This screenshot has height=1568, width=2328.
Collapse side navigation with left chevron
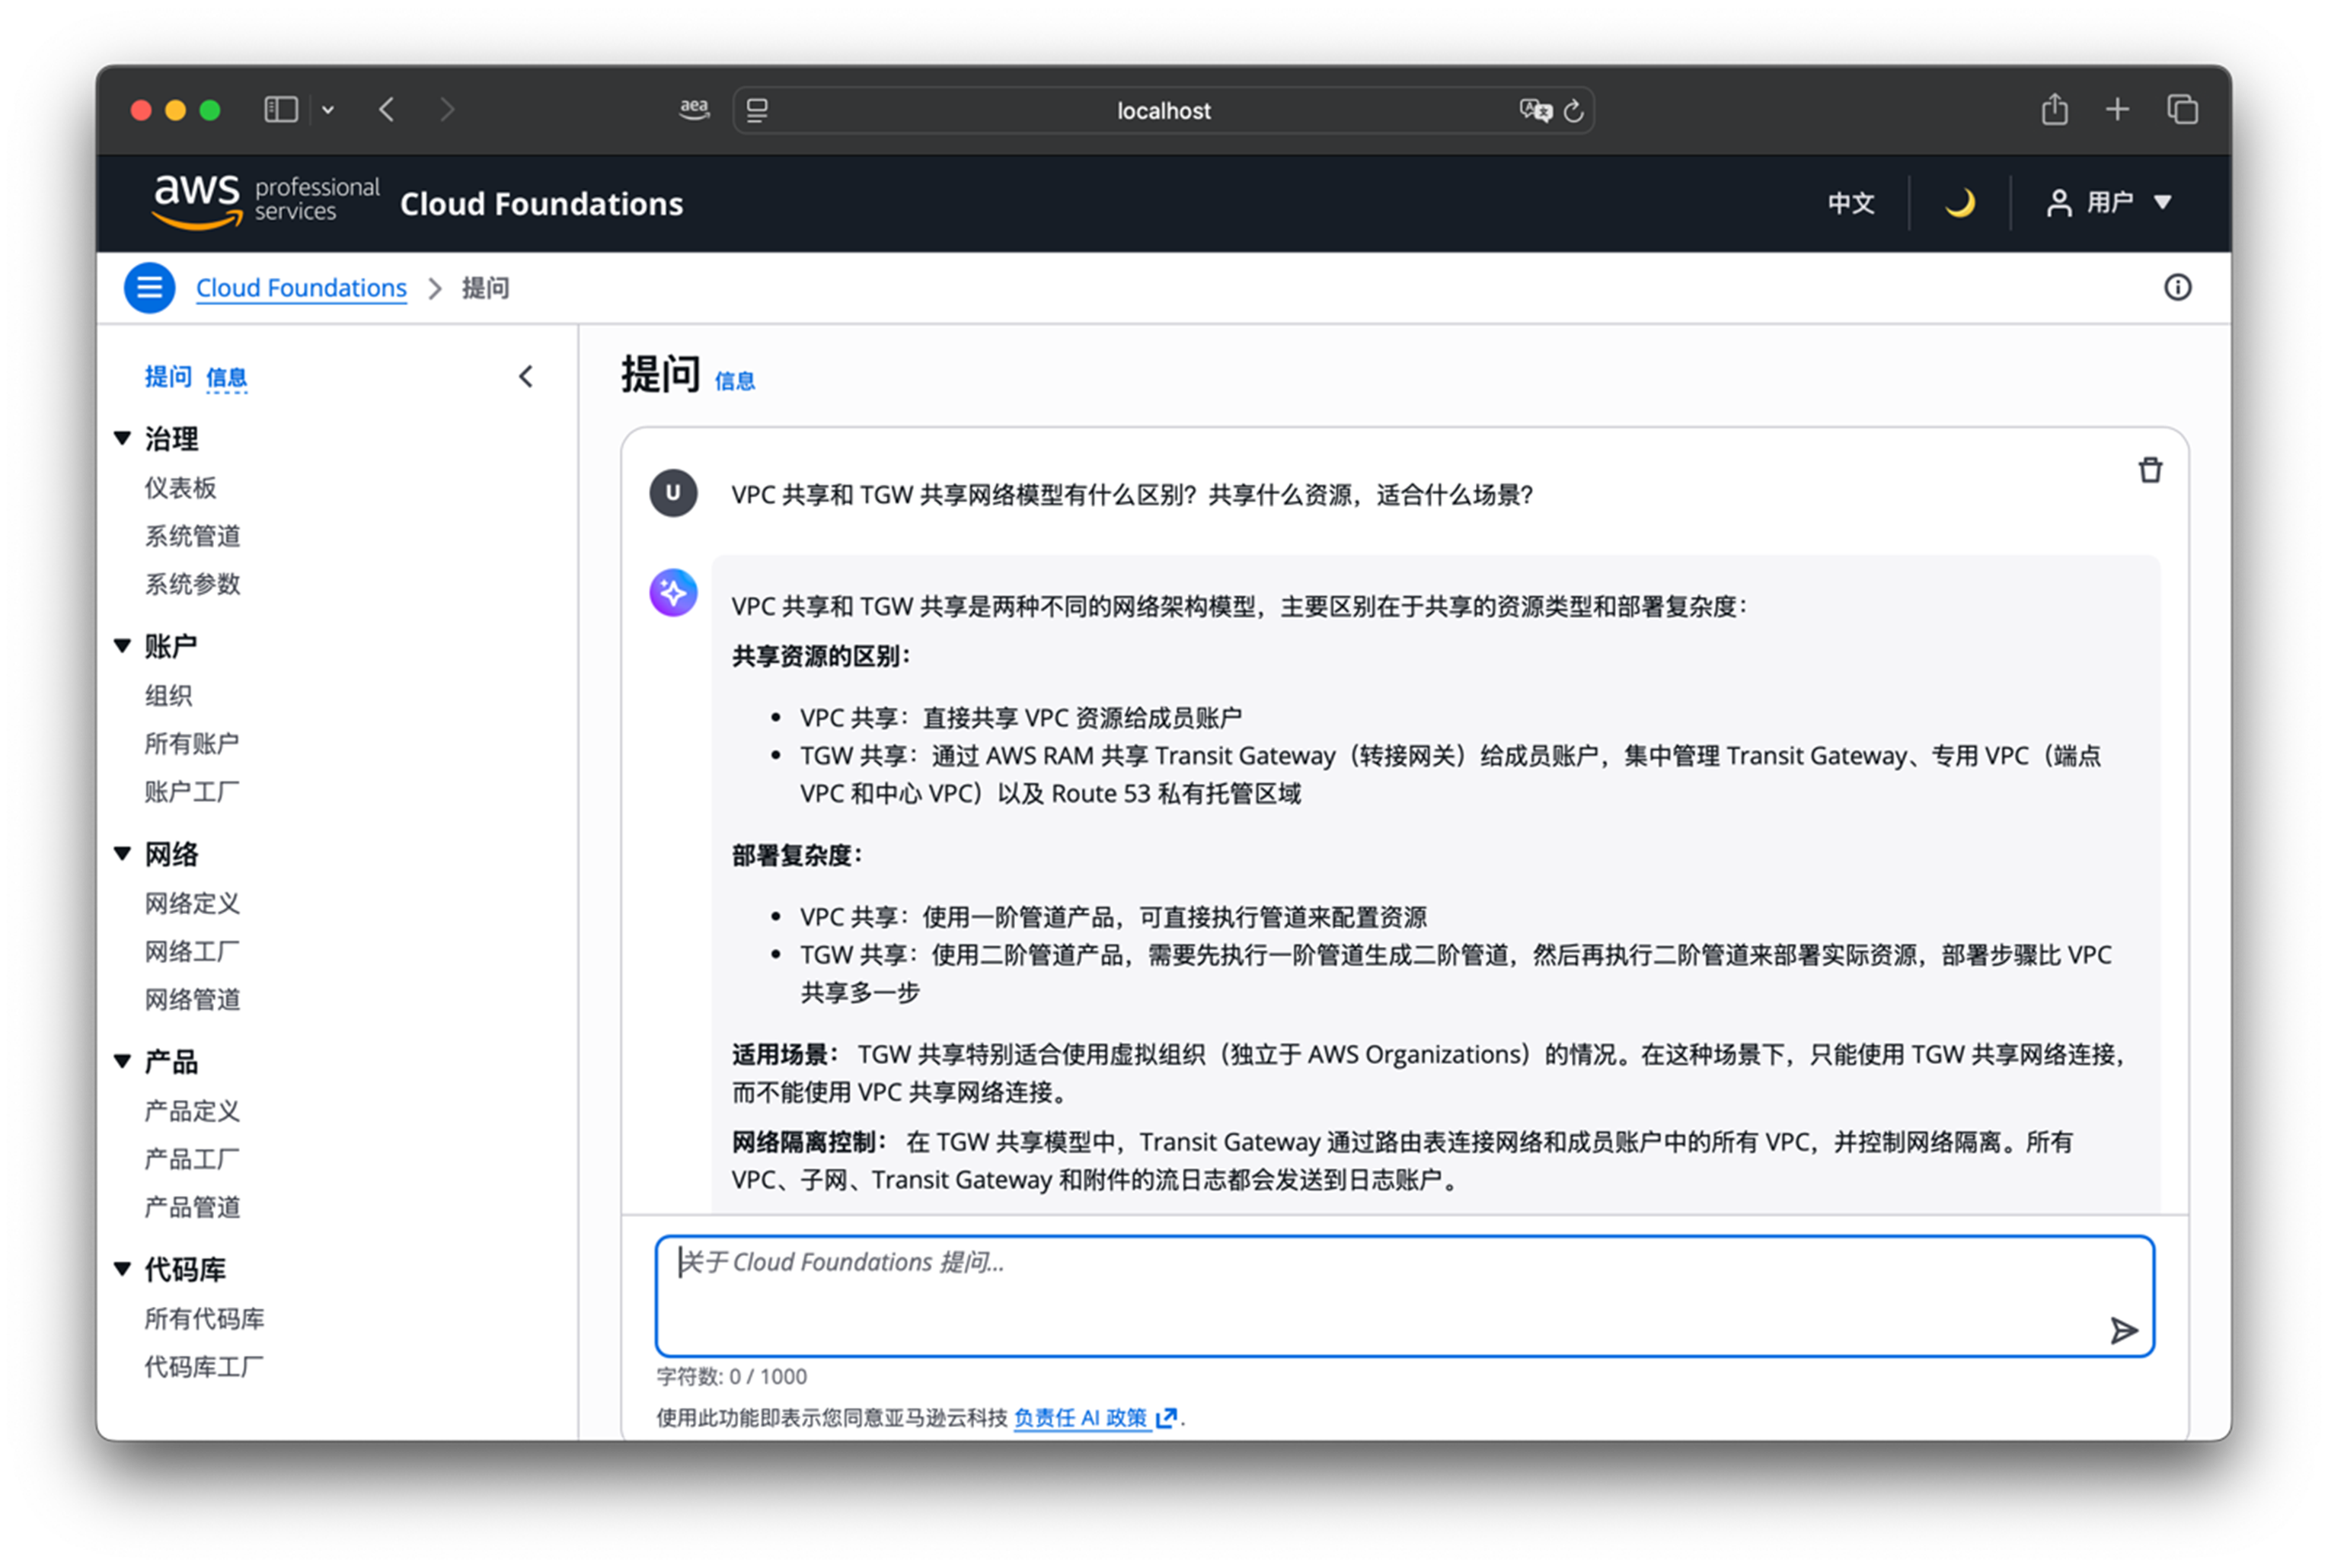(526, 376)
